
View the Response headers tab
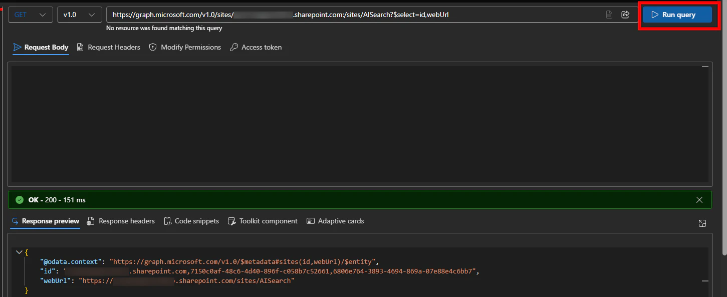pyautogui.click(x=121, y=221)
